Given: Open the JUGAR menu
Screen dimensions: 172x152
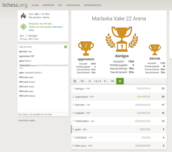Looking at the screenshot, I should pos(35,5).
